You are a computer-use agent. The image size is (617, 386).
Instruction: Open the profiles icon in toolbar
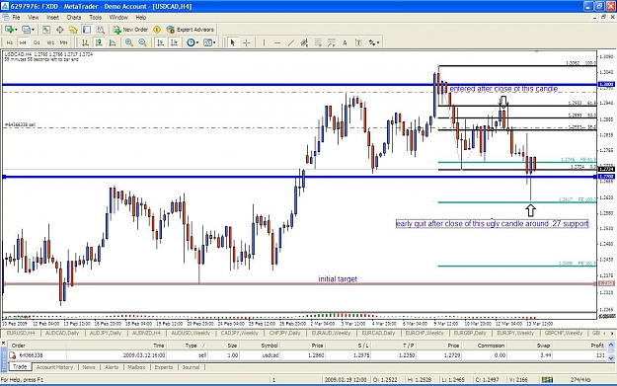pyautogui.click(x=26, y=30)
